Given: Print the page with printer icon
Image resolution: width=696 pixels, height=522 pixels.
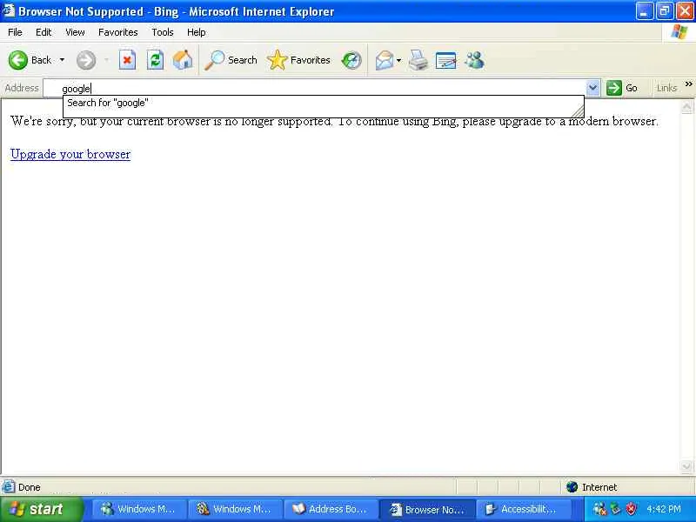Looking at the screenshot, I should [418, 60].
